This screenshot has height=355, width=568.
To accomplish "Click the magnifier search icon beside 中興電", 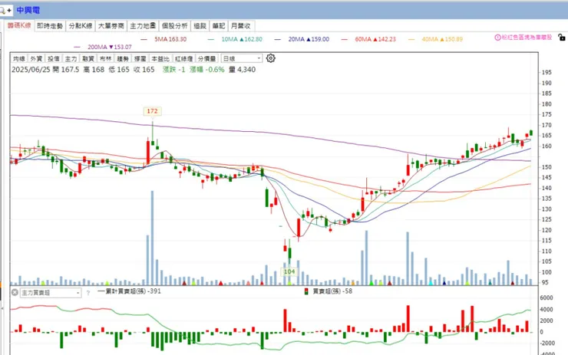I will pyautogui.click(x=2, y=11).
